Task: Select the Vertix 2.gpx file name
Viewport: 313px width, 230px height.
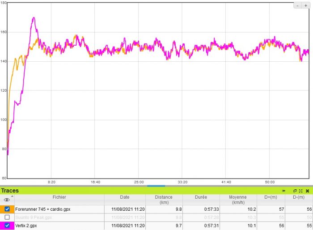Action: click(26, 226)
